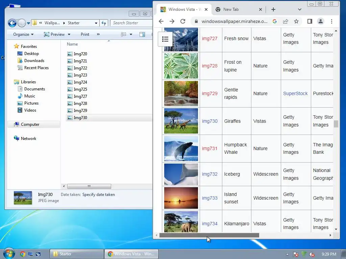Open Chrome profile icon
Image resolution: width=346 pixels, height=259 pixels.
pyautogui.click(x=320, y=21)
